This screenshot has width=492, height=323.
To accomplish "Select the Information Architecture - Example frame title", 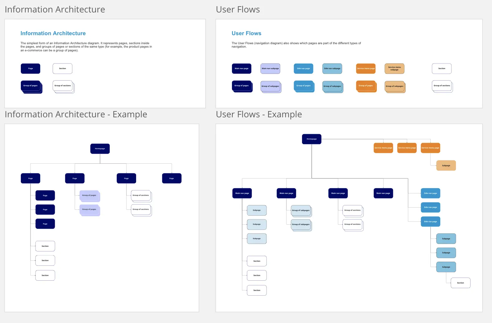I will (76, 115).
